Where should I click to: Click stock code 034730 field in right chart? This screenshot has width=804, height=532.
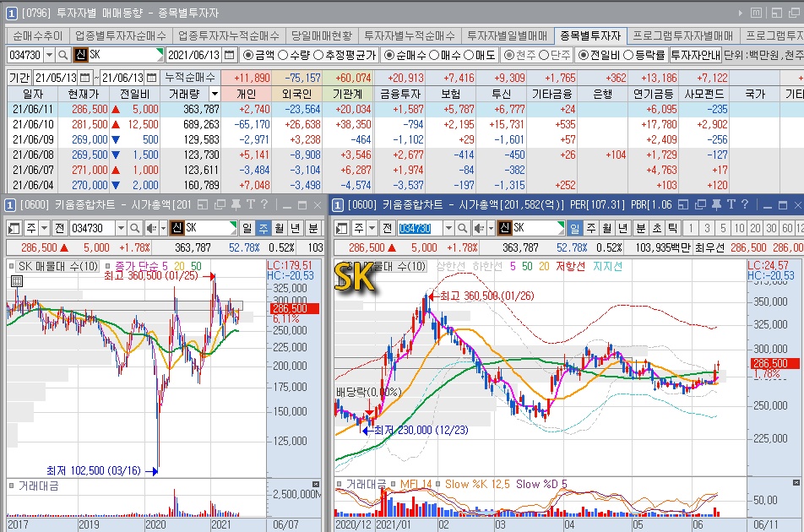420,228
